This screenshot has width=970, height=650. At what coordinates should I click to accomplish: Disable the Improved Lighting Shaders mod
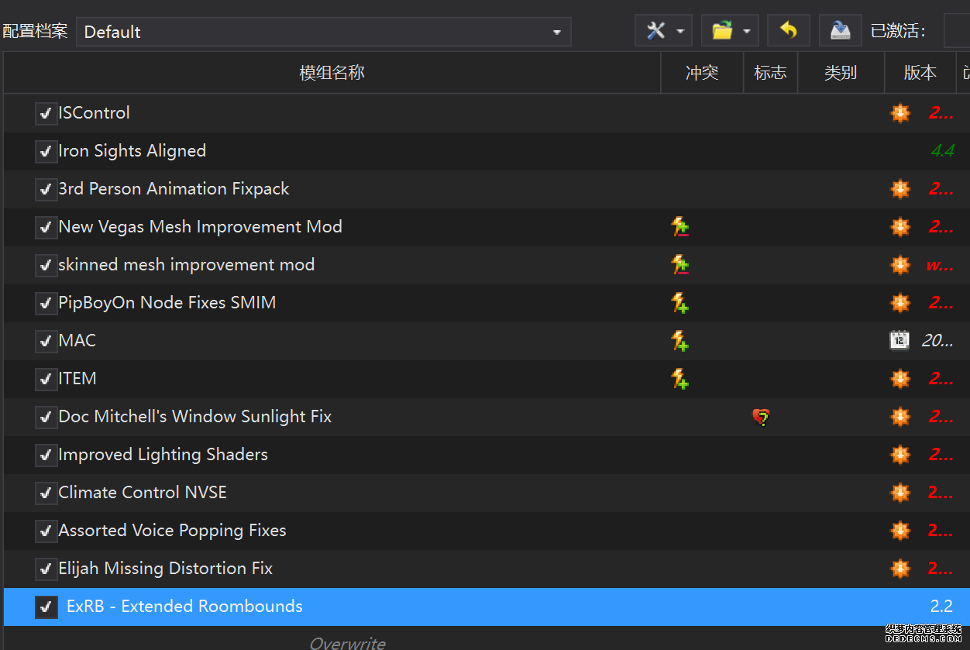click(46, 455)
